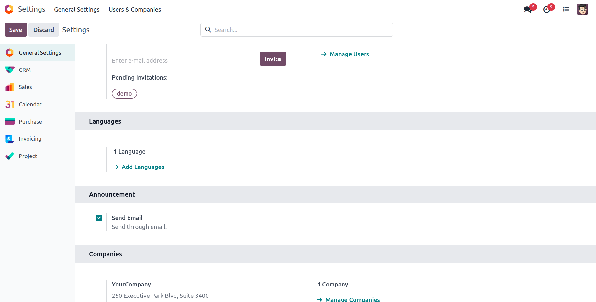
Task: Open the messages conversation icon
Action: 528,9
